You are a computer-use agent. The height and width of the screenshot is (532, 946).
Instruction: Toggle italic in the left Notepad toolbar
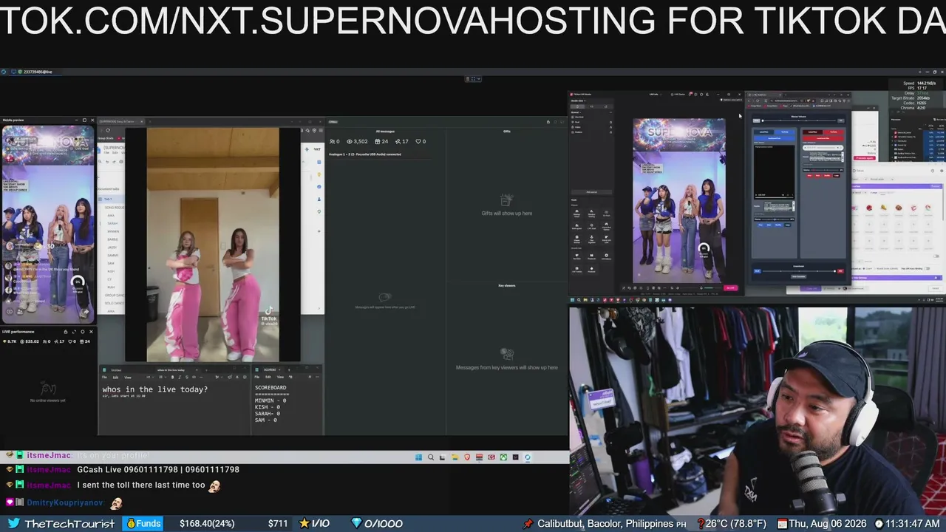click(x=180, y=377)
